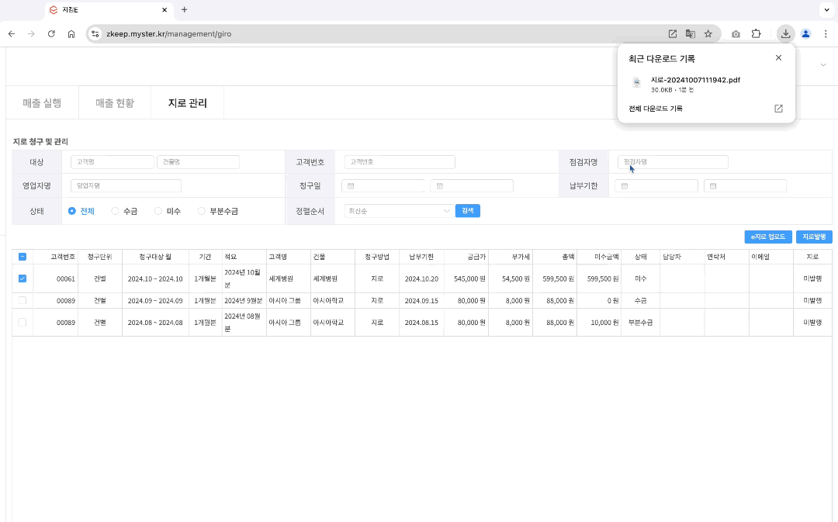Viewport: 838px width, 522px height.
Task: Click the 건물명 input field
Action: pyautogui.click(x=198, y=162)
